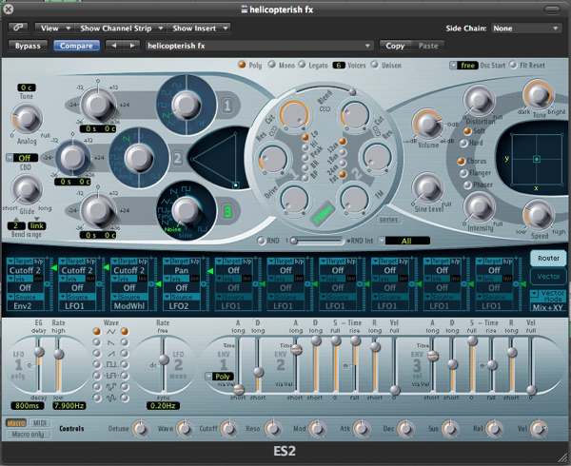
Task: Click the Filter Drive knob
Action: click(x=294, y=200)
